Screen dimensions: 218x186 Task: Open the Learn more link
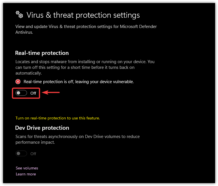click(x=26, y=174)
